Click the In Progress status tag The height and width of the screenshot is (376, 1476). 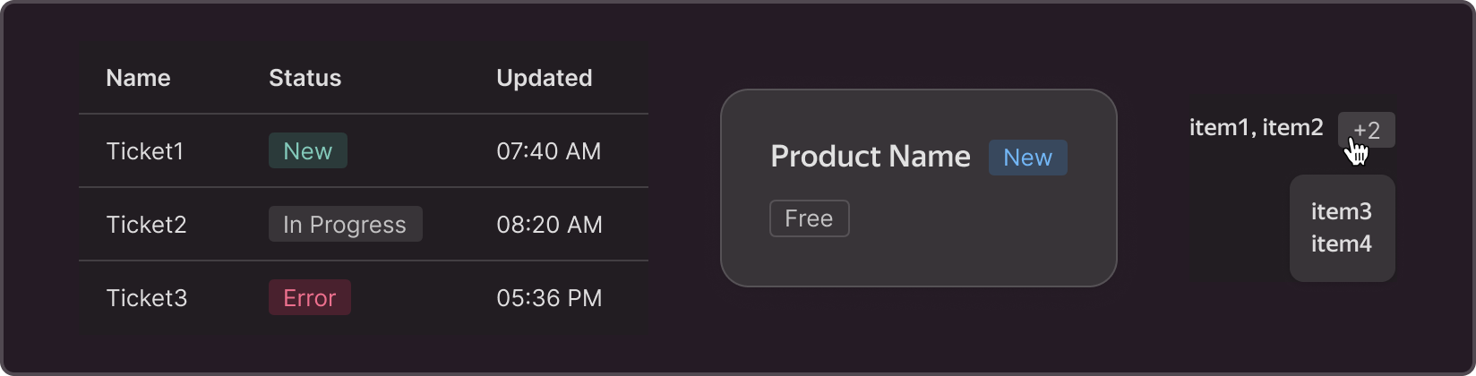click(x=345, y=224)
